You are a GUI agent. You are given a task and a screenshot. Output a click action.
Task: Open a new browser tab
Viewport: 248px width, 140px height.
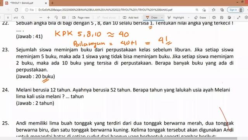[x=52, y=3]
